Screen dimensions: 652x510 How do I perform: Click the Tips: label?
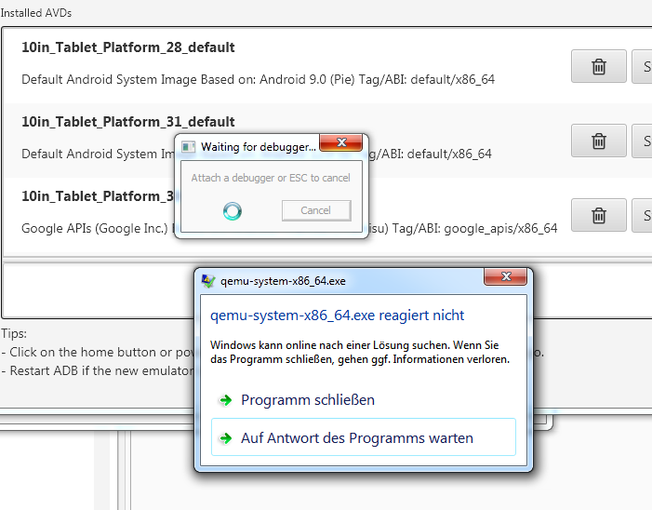[14, 333]
